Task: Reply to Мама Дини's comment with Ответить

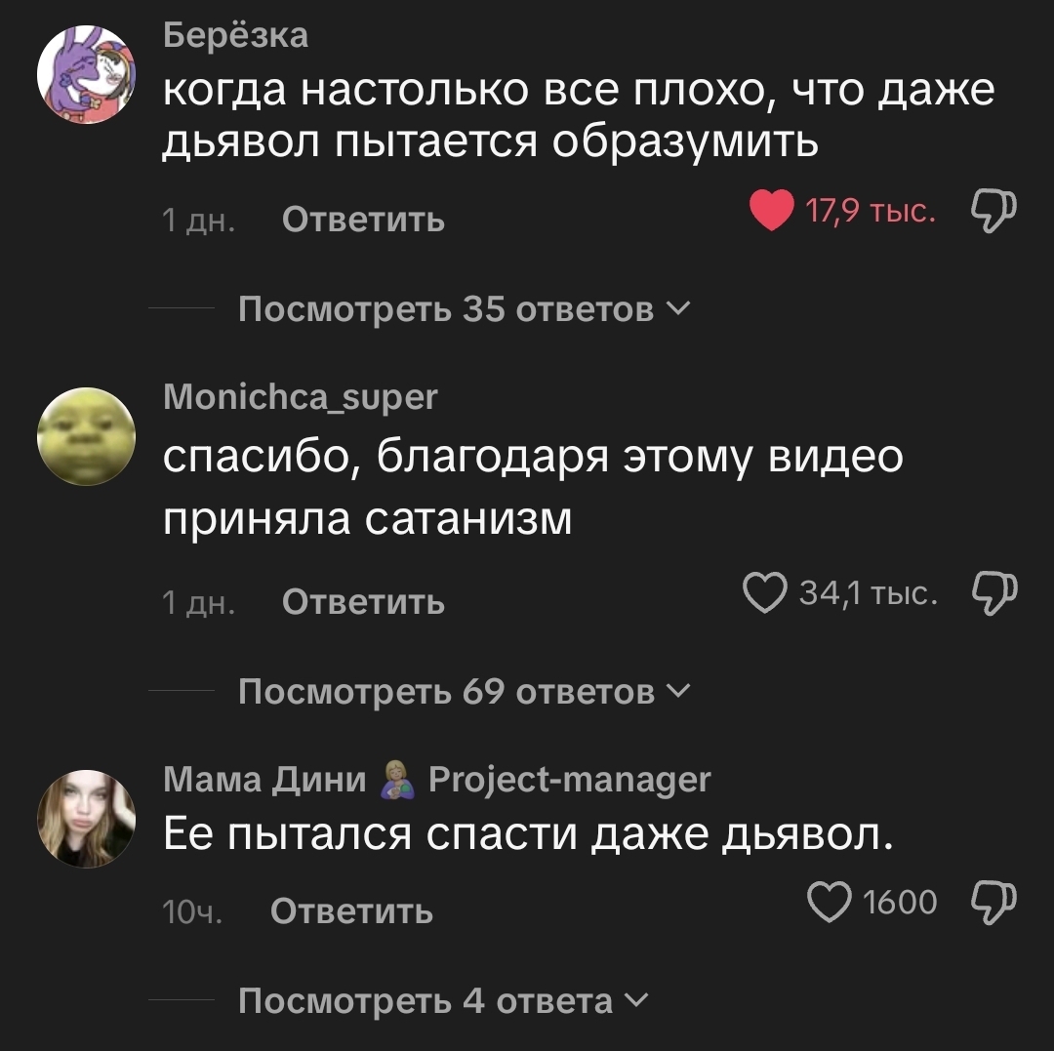Action: tap(351, 911)
